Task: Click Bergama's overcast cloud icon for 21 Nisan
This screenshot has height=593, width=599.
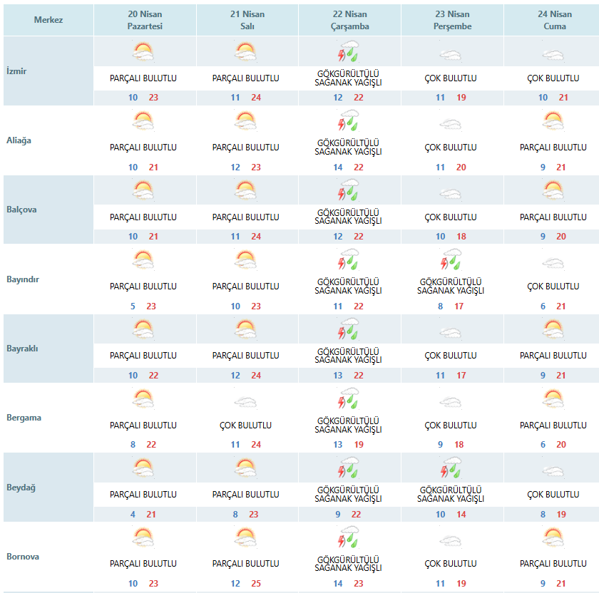Action: pyautogui.click(x=246, y=402)
